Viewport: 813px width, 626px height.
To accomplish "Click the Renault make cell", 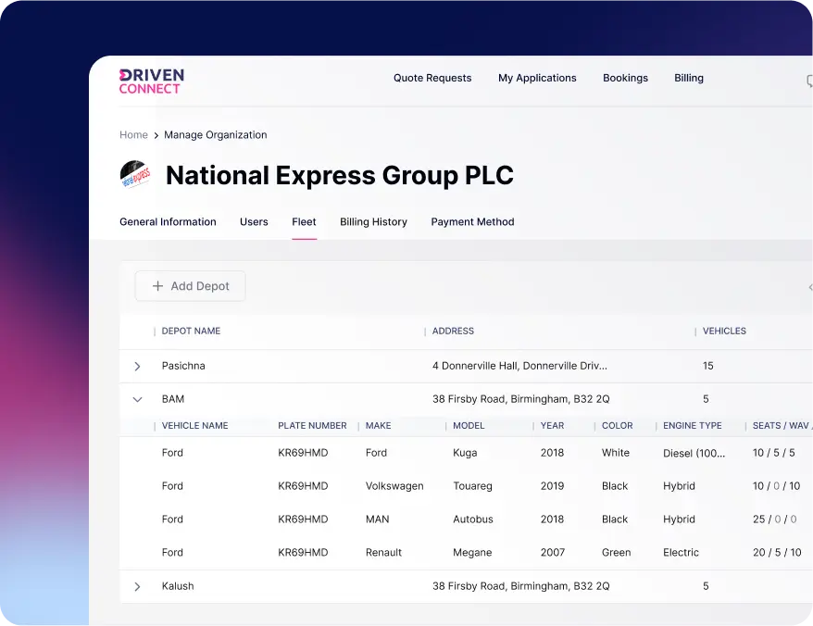I will 383,553.
